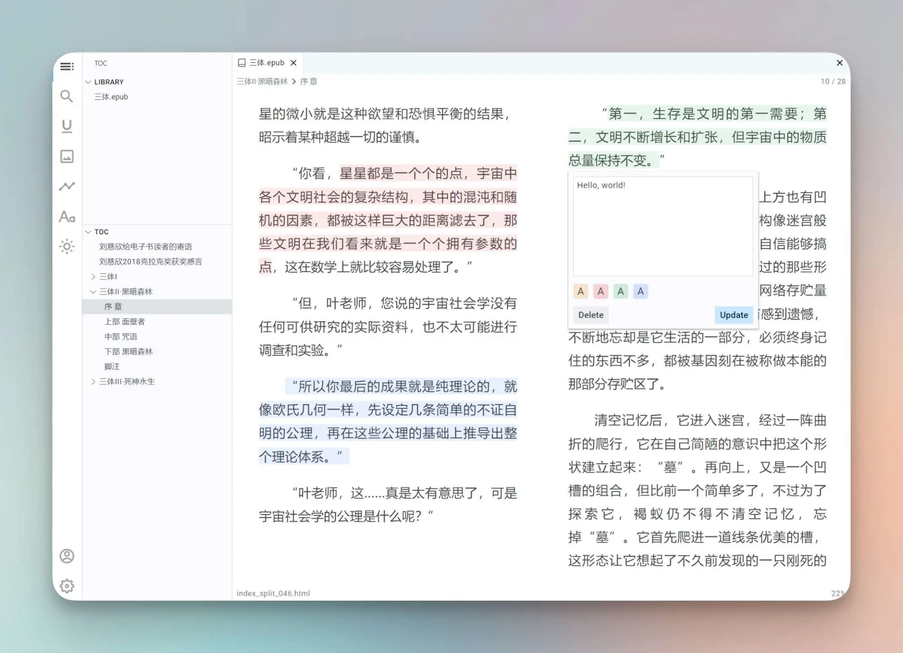Open settings with gear icon
Image resolution: width=903 pixels, height=653 pixels.
[x=67, y=586]
